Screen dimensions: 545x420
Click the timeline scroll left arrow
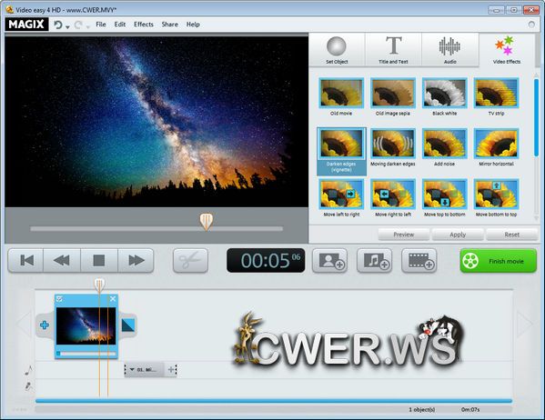pos(24,325)
